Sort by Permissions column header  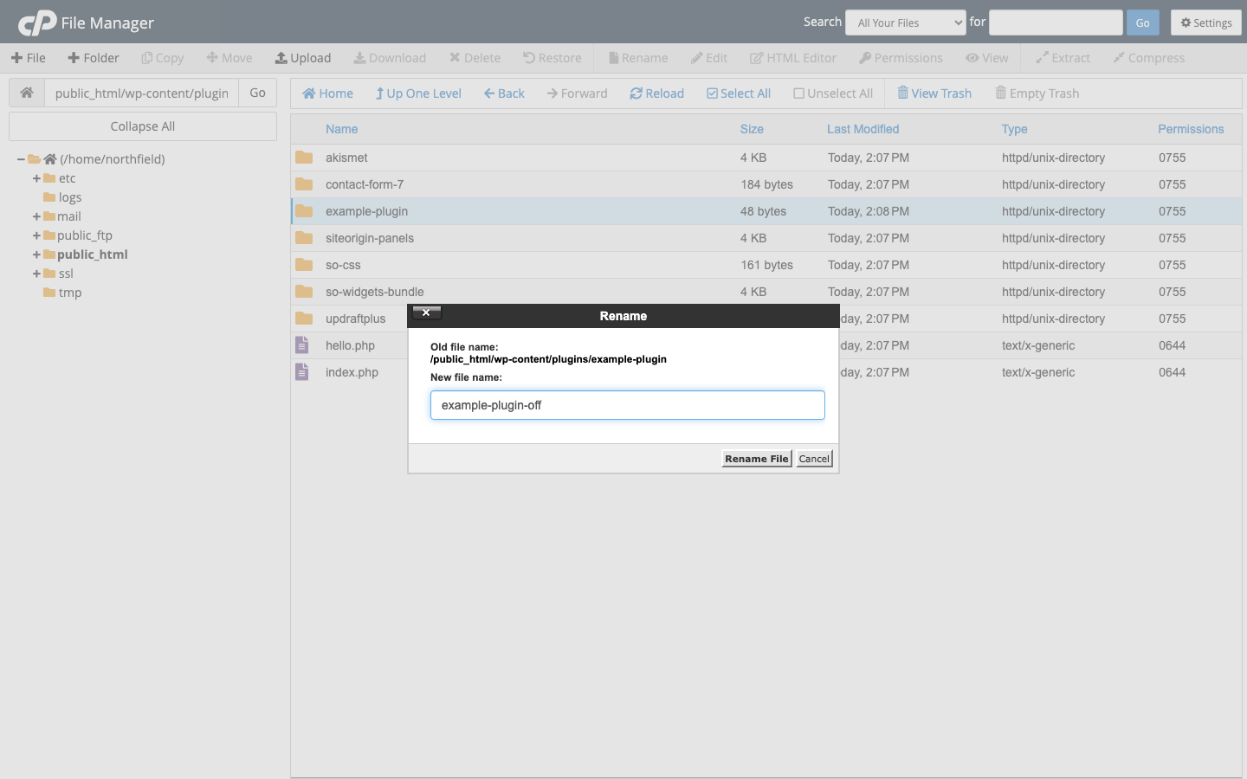pyautogui.click(x=1191, y=129)
